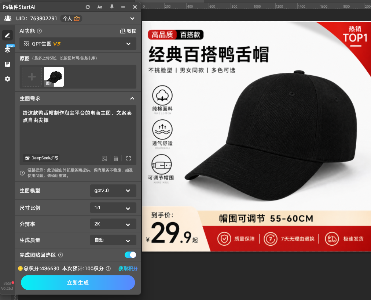This screenshot has height=300, width=371.
Task: Click the UID: 763802291 text
Action: [x=36, y=18]
